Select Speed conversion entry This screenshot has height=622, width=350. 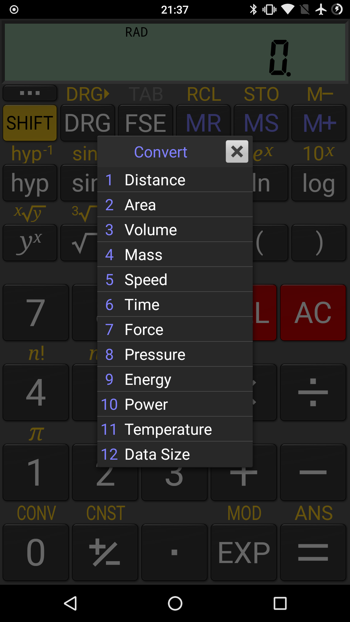click(x=175, y=280)
